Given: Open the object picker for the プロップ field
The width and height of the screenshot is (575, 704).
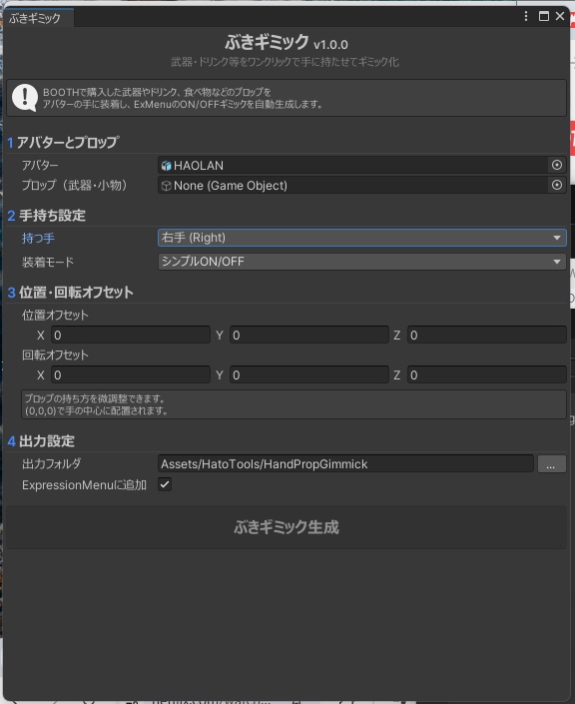Looking at the screenshot, I should (x=557, y=185).
